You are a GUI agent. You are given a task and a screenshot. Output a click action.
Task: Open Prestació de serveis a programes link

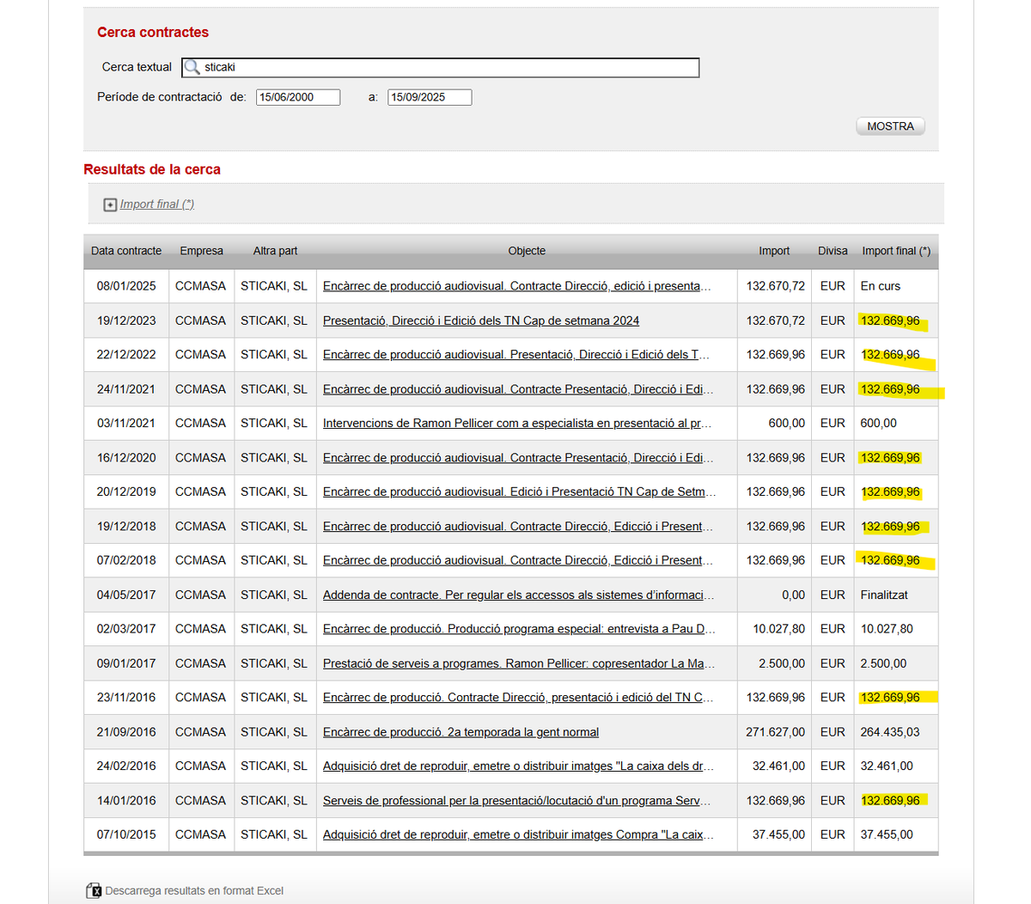[x=519, y=663]
